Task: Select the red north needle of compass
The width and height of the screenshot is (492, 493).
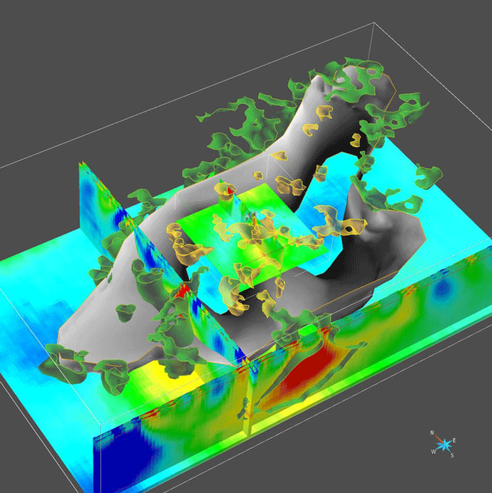Action: [439, 439]
